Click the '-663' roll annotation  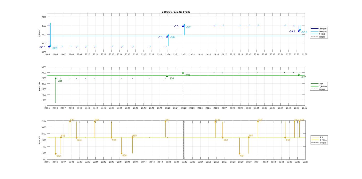click(x=79, y=140)
